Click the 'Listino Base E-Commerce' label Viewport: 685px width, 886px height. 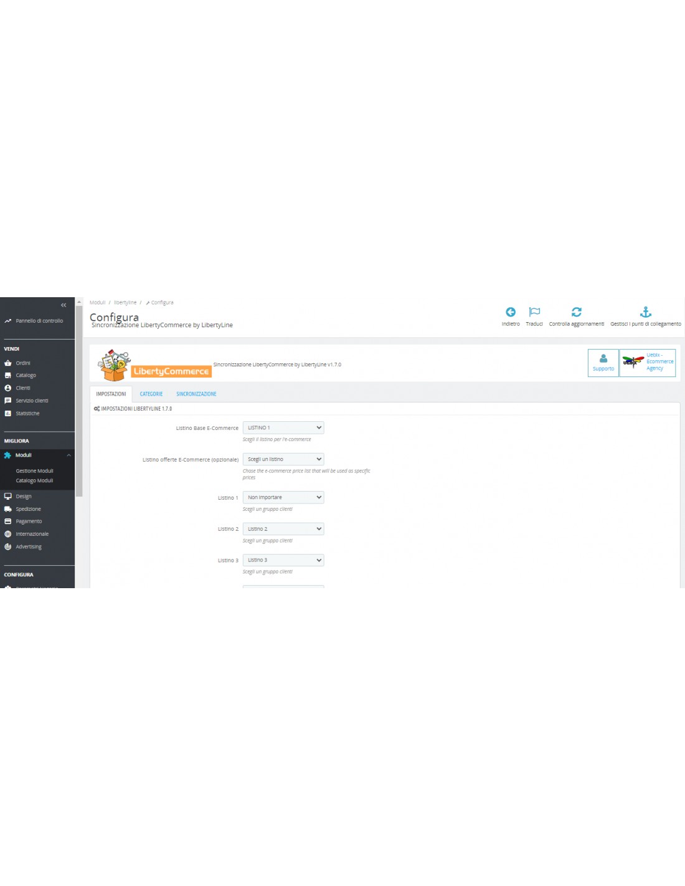tap(207, 429)
